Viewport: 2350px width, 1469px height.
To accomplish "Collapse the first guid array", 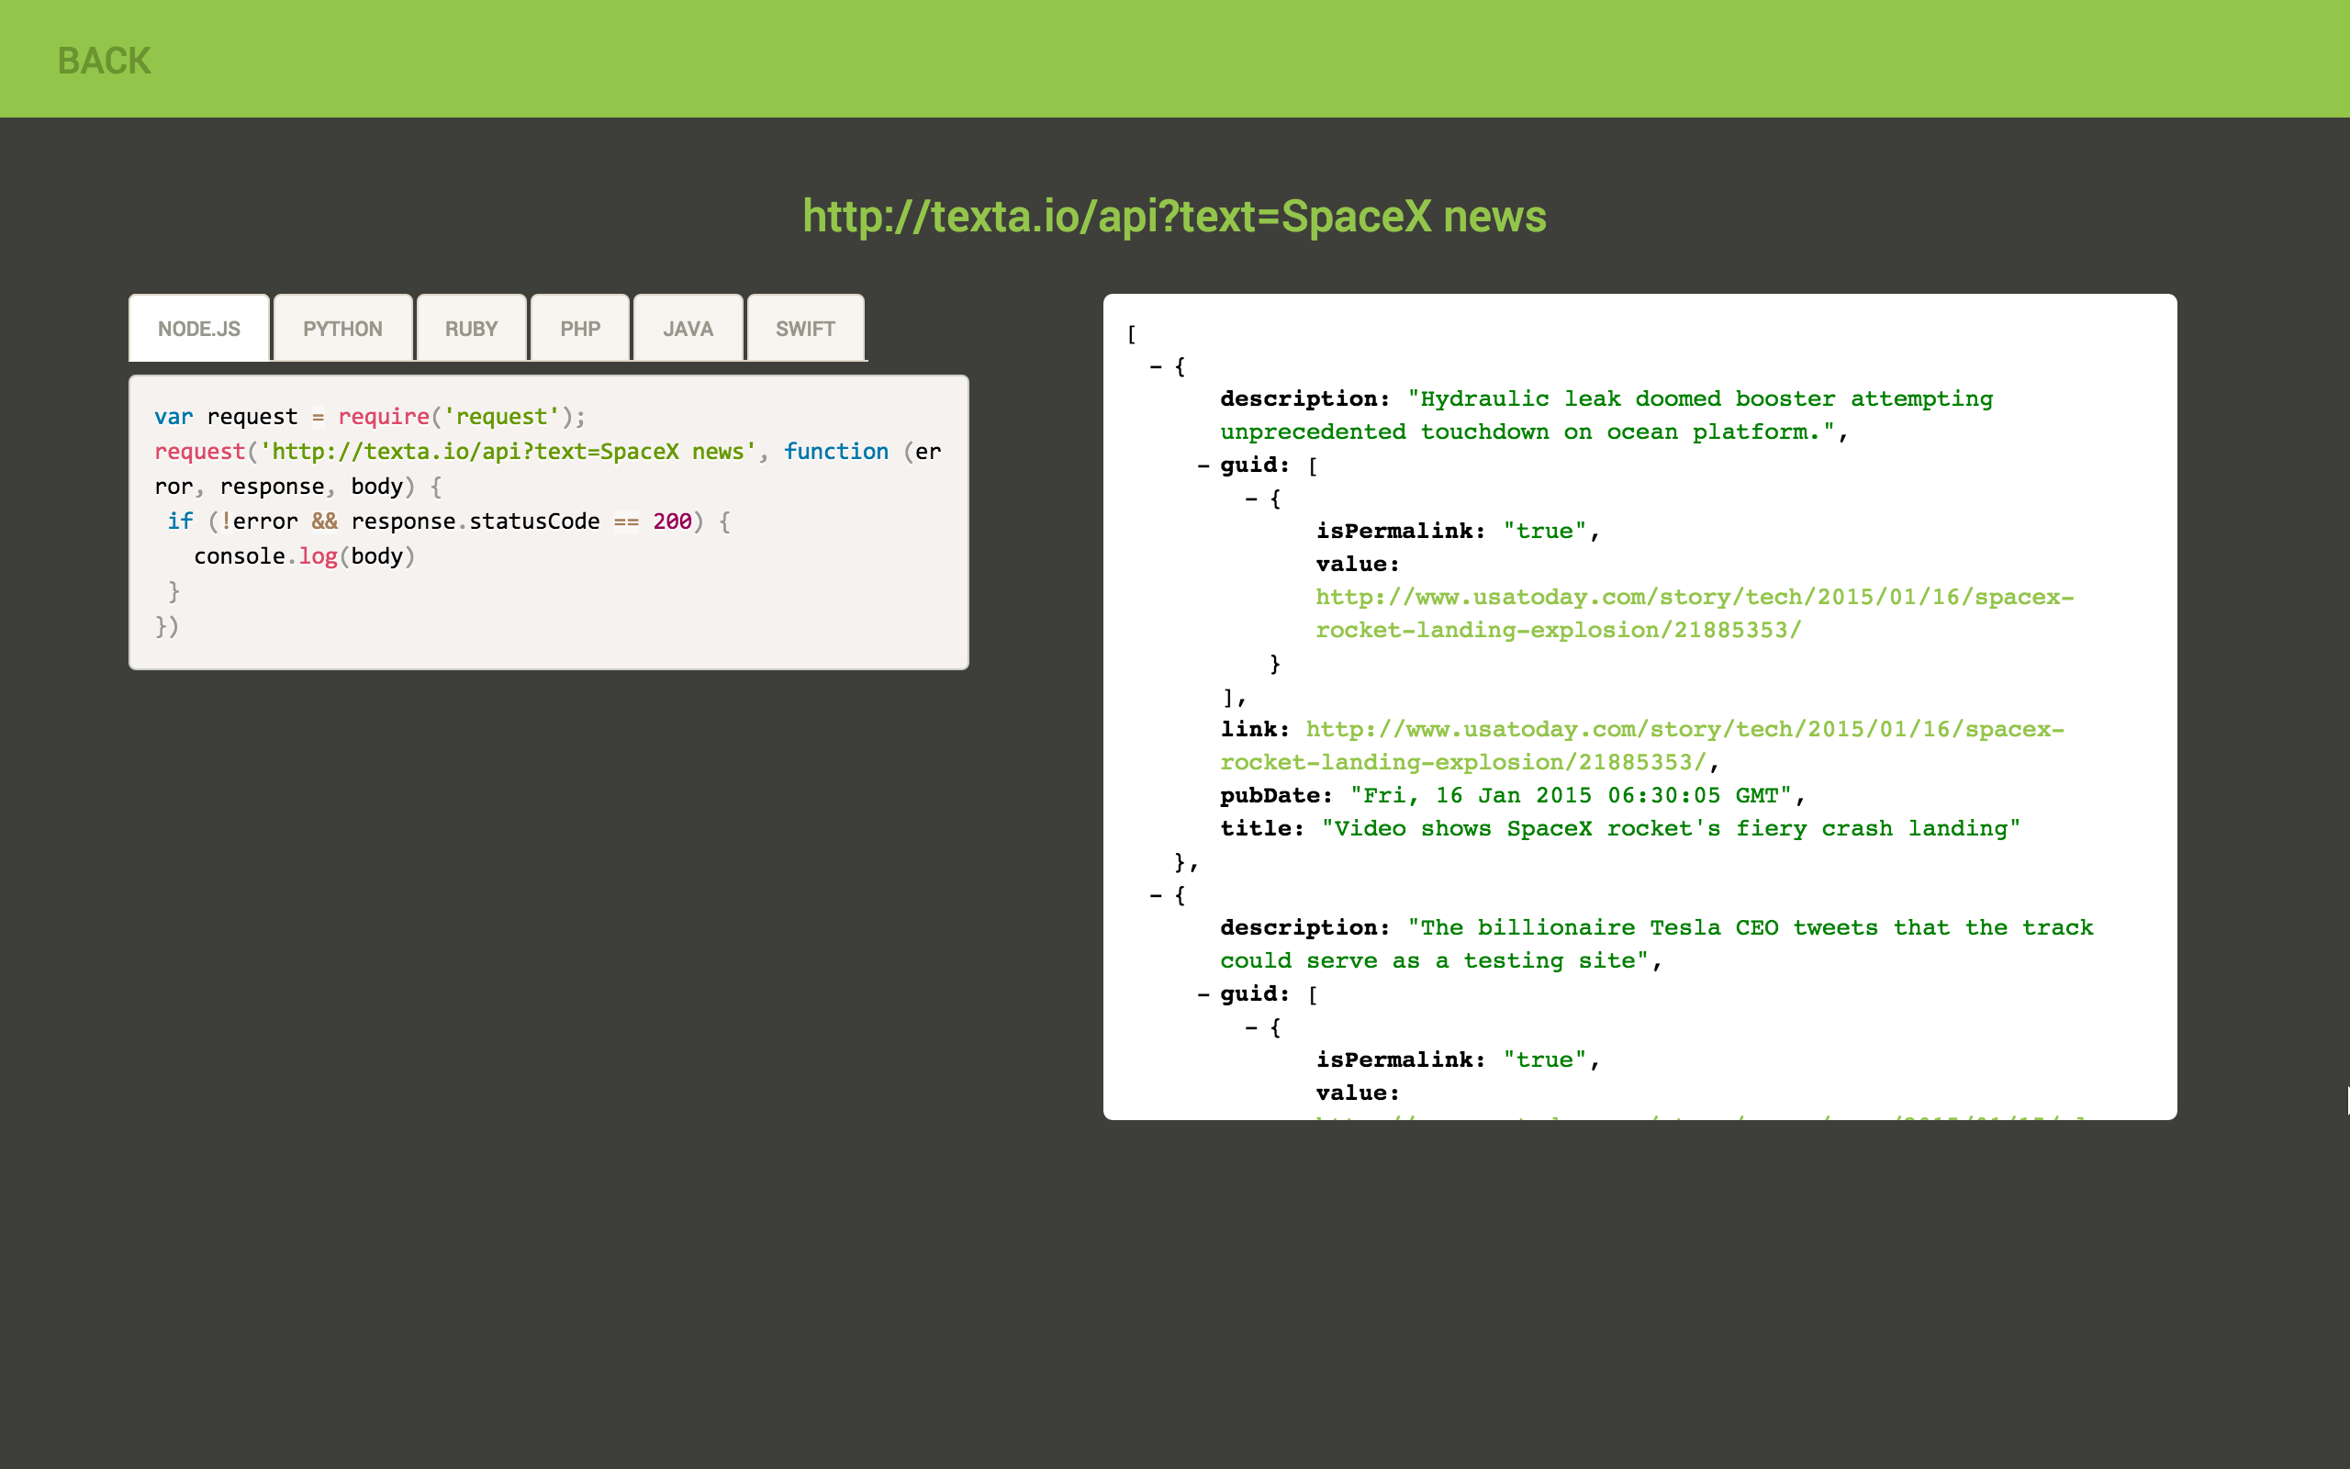I will point(1203,466).
